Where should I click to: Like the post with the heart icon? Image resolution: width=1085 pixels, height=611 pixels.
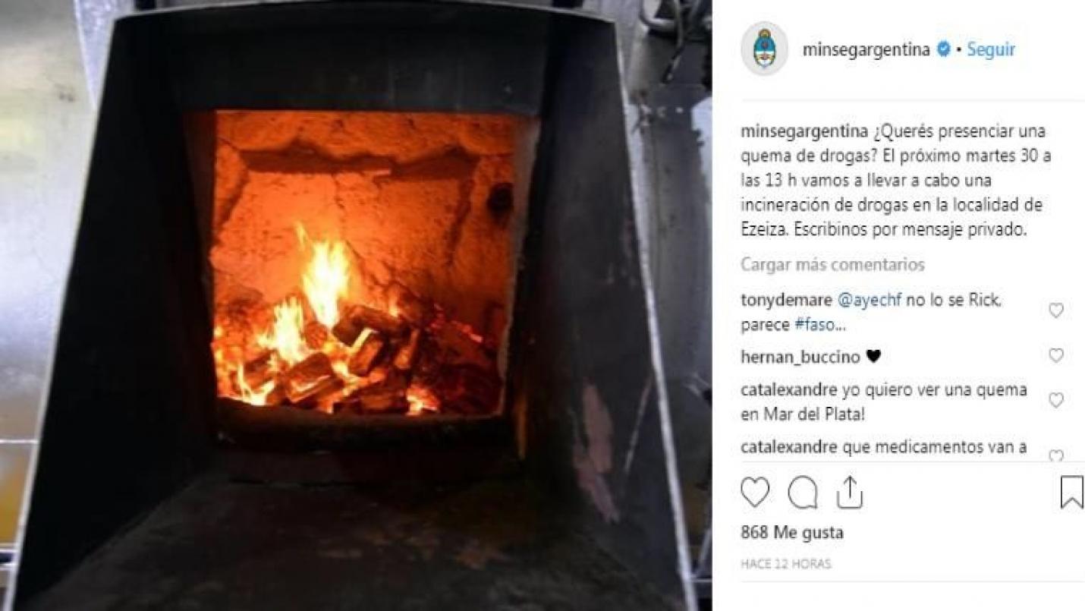coord(755,493)
